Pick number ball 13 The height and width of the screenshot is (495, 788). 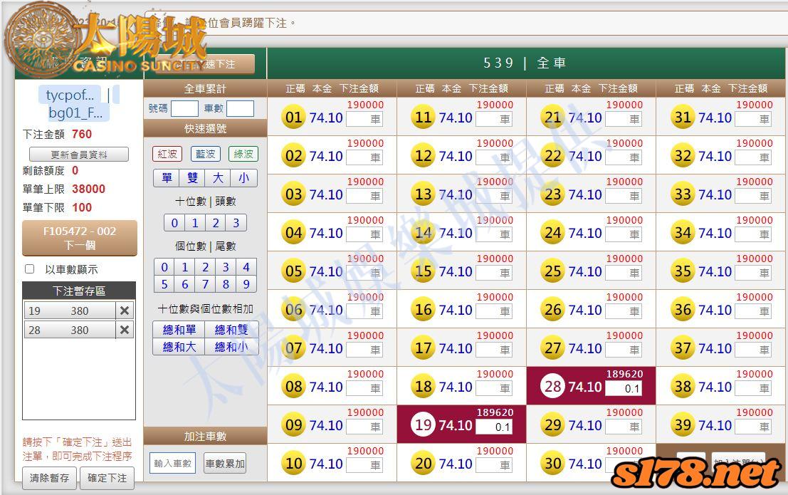coord(423,194)
